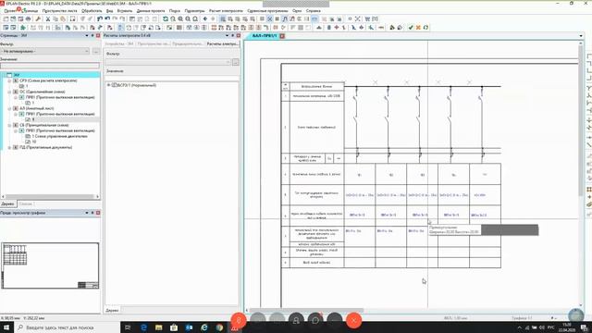The width and height of the screenshot is (592, 333).
Task: Select the АЛ+ПРВ1/1 document tab
Action: tap(265, 36)
